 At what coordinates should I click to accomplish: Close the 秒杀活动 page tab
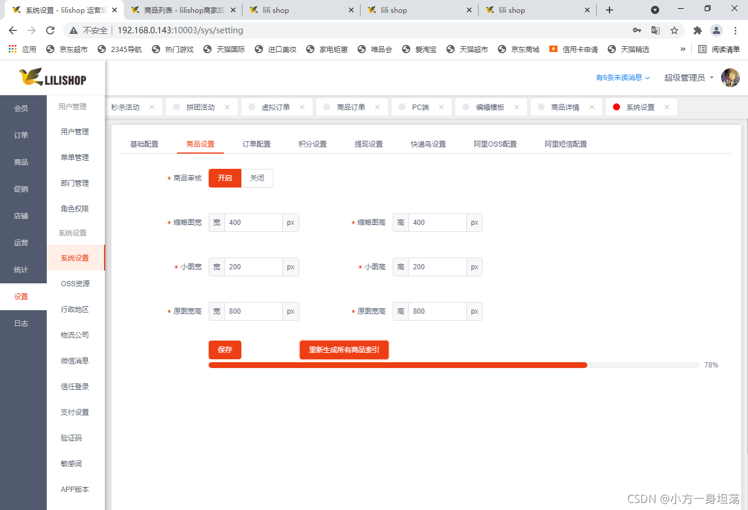[152, 107]
